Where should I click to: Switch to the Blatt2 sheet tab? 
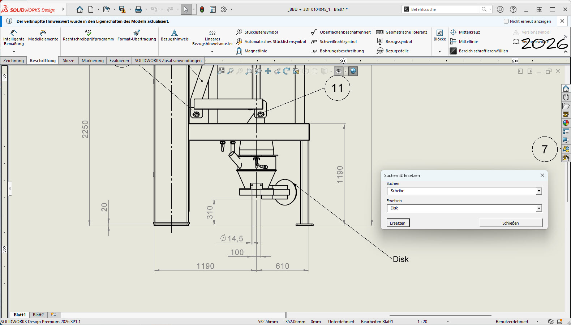[38, 315]
